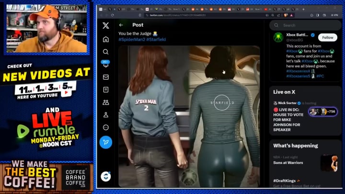This screenshot has width=345, height=194.
Task: Open Messages envelope icon
Action: coord(105,77)
